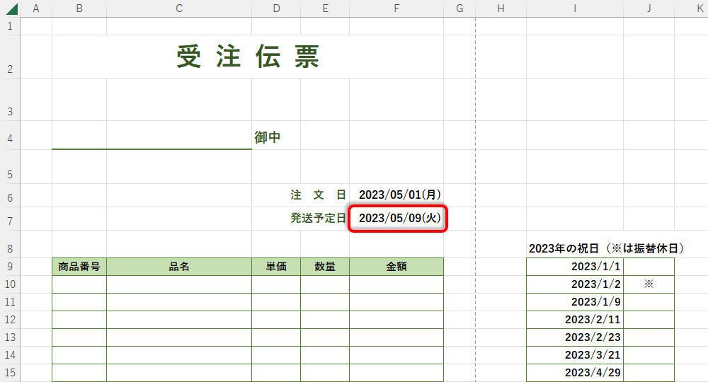Select row 2 header
The height and width of the screenshot is (382, 708).
point(10,69)
